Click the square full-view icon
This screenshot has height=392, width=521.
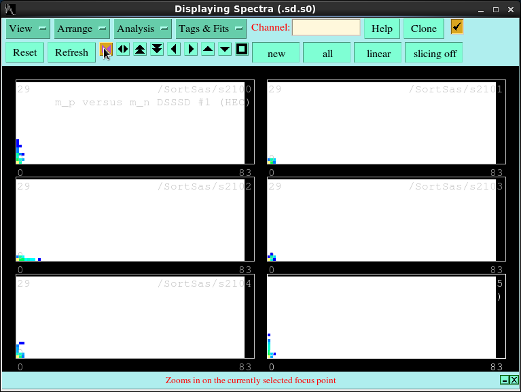tap(242, 50)
